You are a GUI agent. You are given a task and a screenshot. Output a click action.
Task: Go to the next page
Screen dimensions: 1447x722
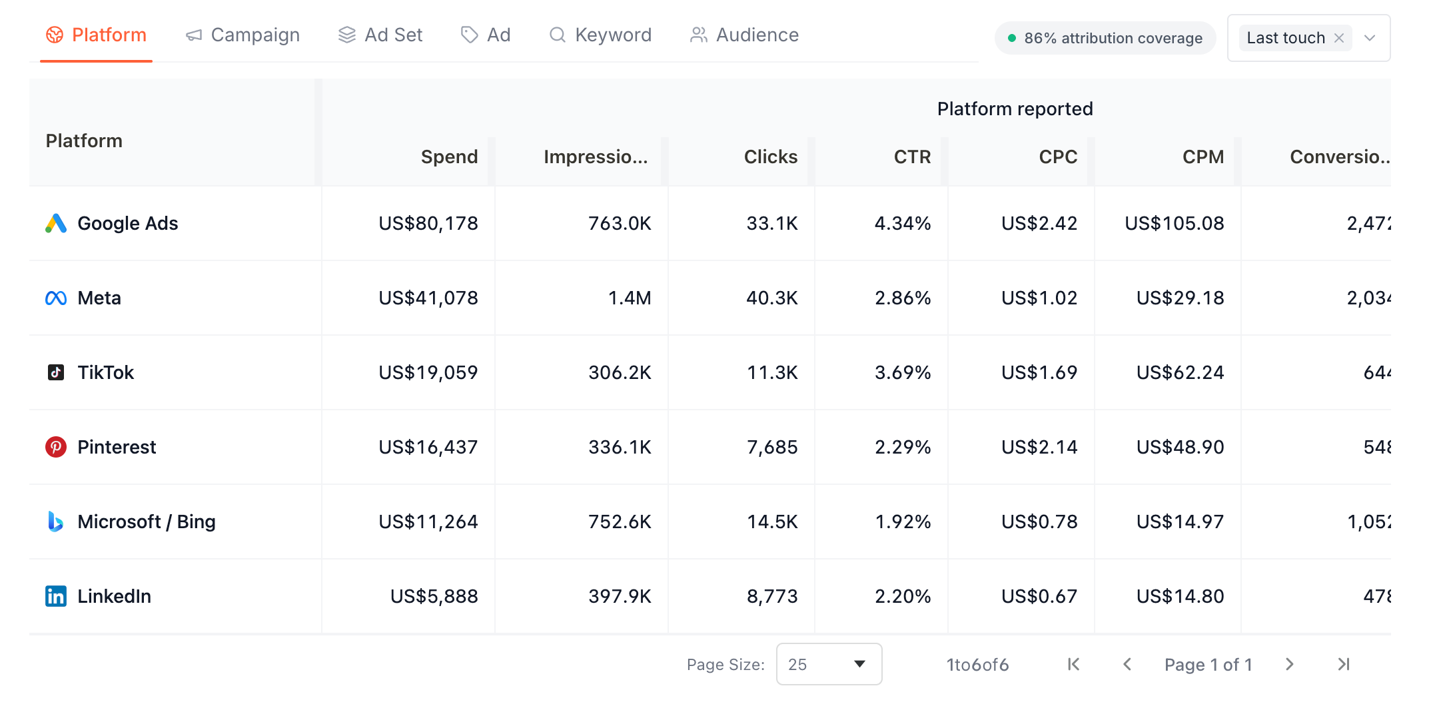click(x=1290, y=664)
